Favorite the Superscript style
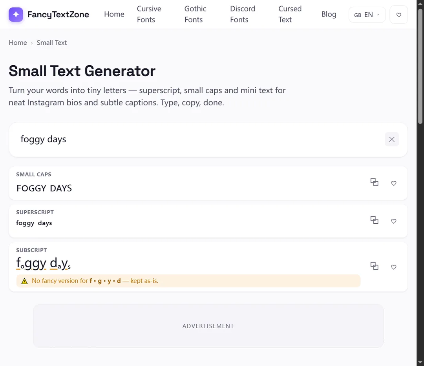Screen dimensions: 424x366 pyautogui.click(x=394, y=221)
